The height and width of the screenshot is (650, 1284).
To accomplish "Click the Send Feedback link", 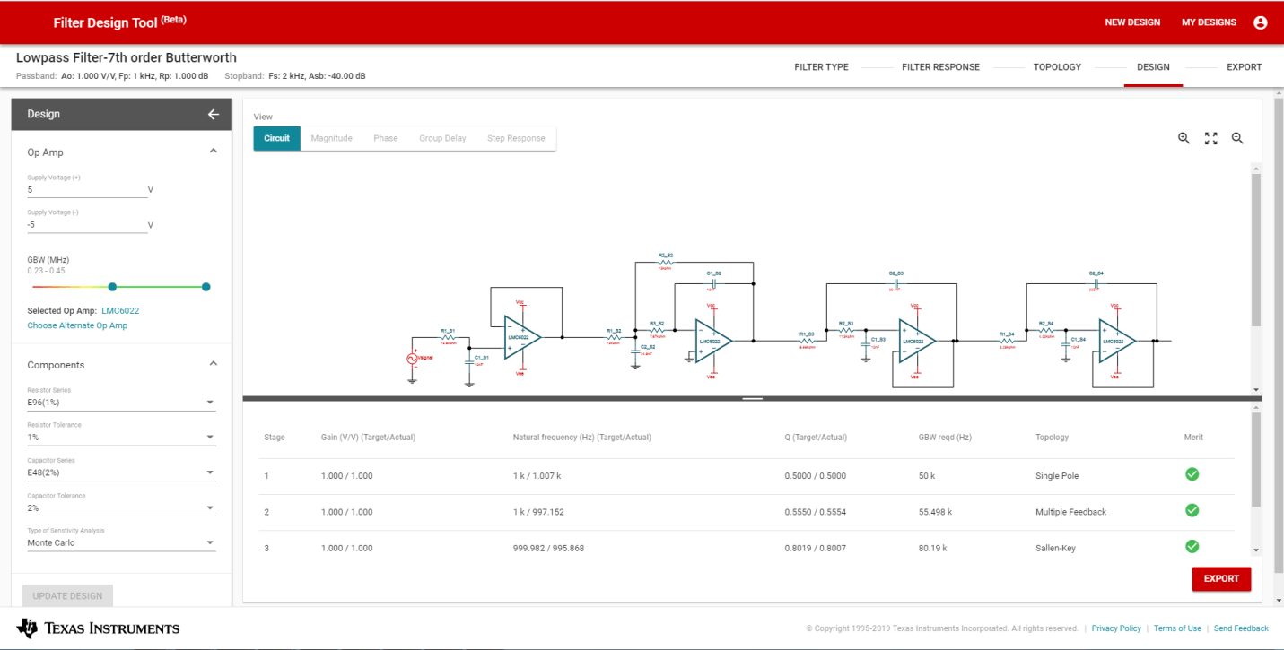I will coord(1241,628).
